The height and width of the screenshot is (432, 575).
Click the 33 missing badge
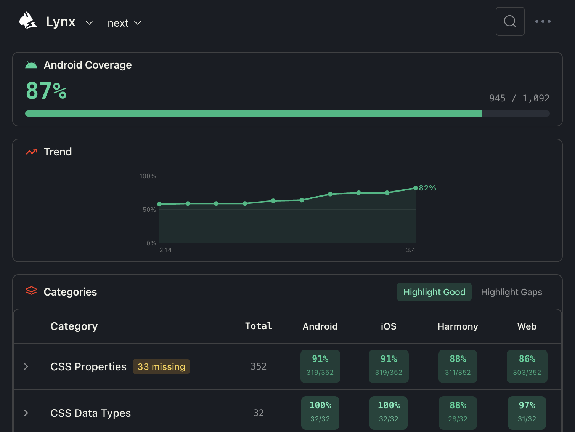[x=161, y=366]
